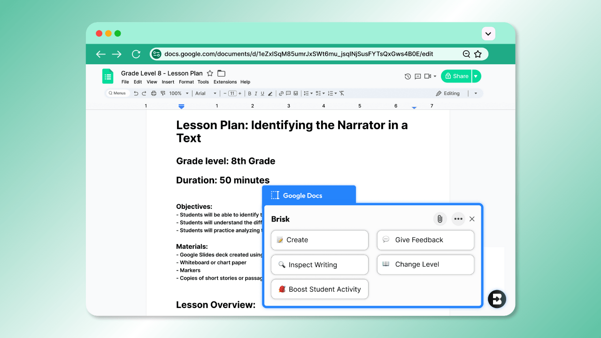Click the browser address bar URL
Viewport: 601px width, 338px height.
[299, 54]
